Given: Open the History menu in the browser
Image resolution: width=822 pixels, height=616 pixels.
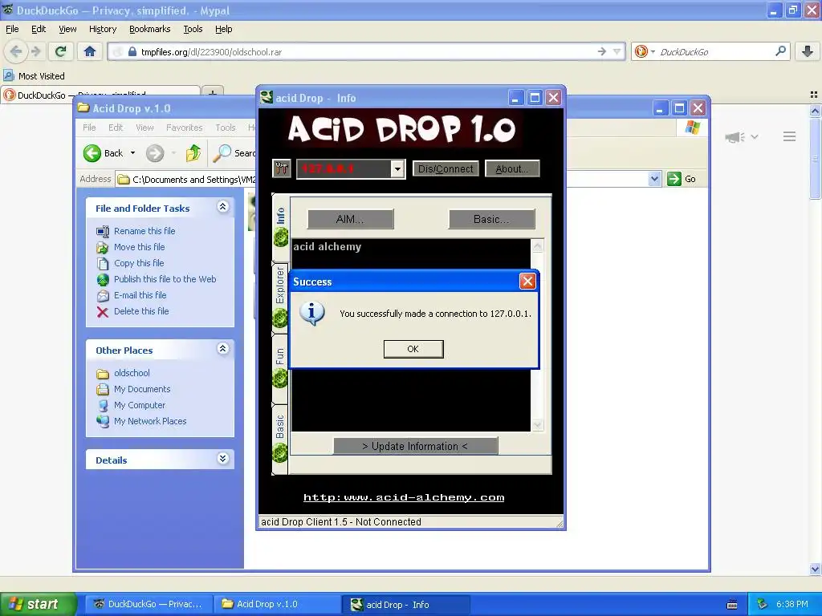Looking at the screenshot, I should [103, 29].
